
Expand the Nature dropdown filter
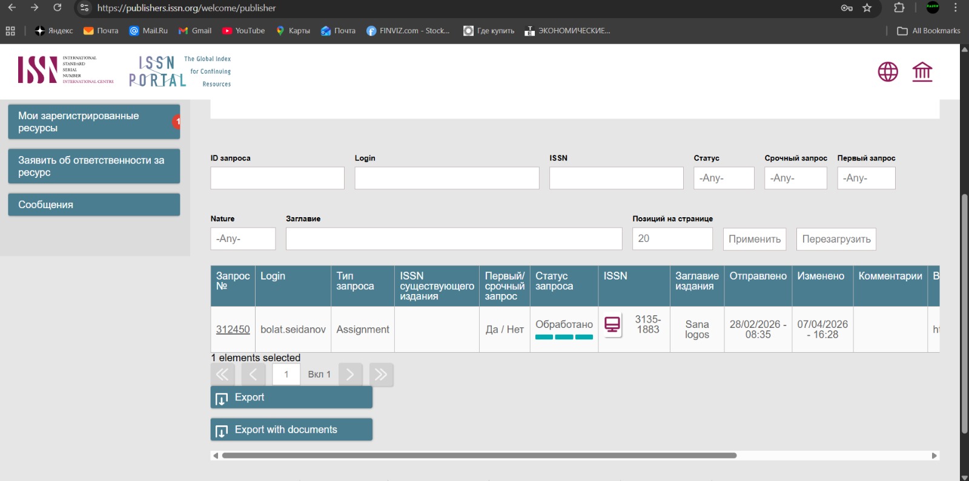(243, 238)
